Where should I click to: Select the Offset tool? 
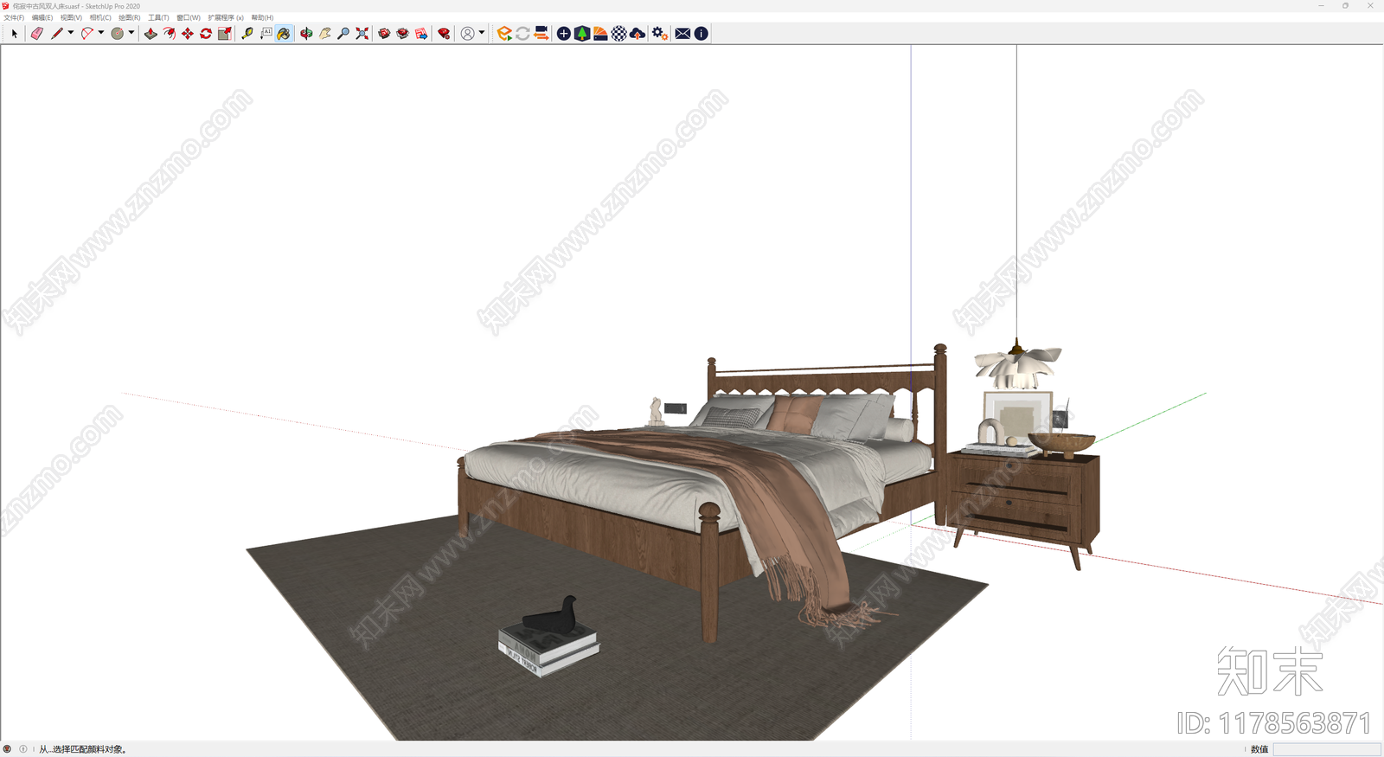tap(170, 34)
